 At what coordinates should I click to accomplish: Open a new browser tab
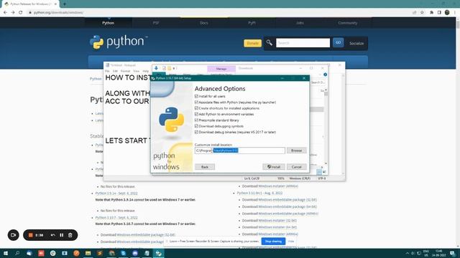65,4
